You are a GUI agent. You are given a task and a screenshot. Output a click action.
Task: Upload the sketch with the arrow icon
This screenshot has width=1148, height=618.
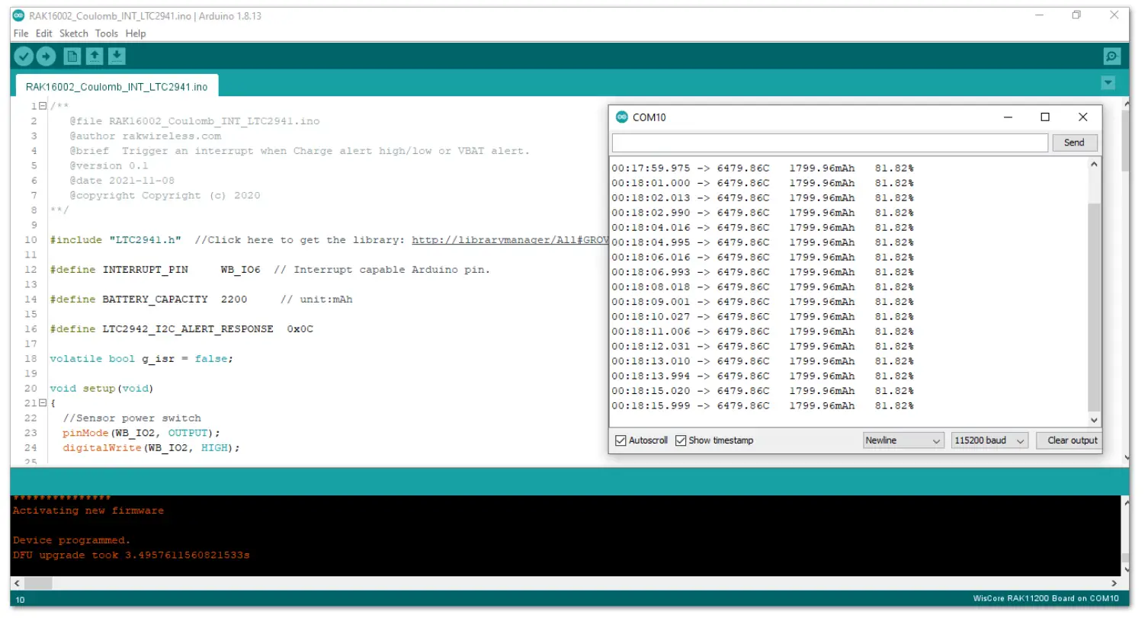(x=46, y=56)
